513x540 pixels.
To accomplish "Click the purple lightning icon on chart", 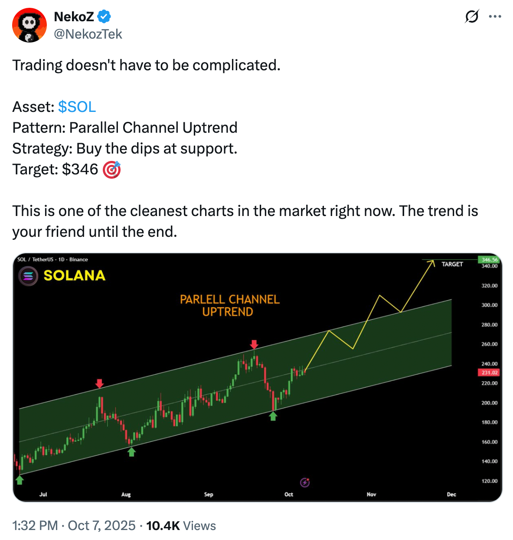I will (305, 482).
